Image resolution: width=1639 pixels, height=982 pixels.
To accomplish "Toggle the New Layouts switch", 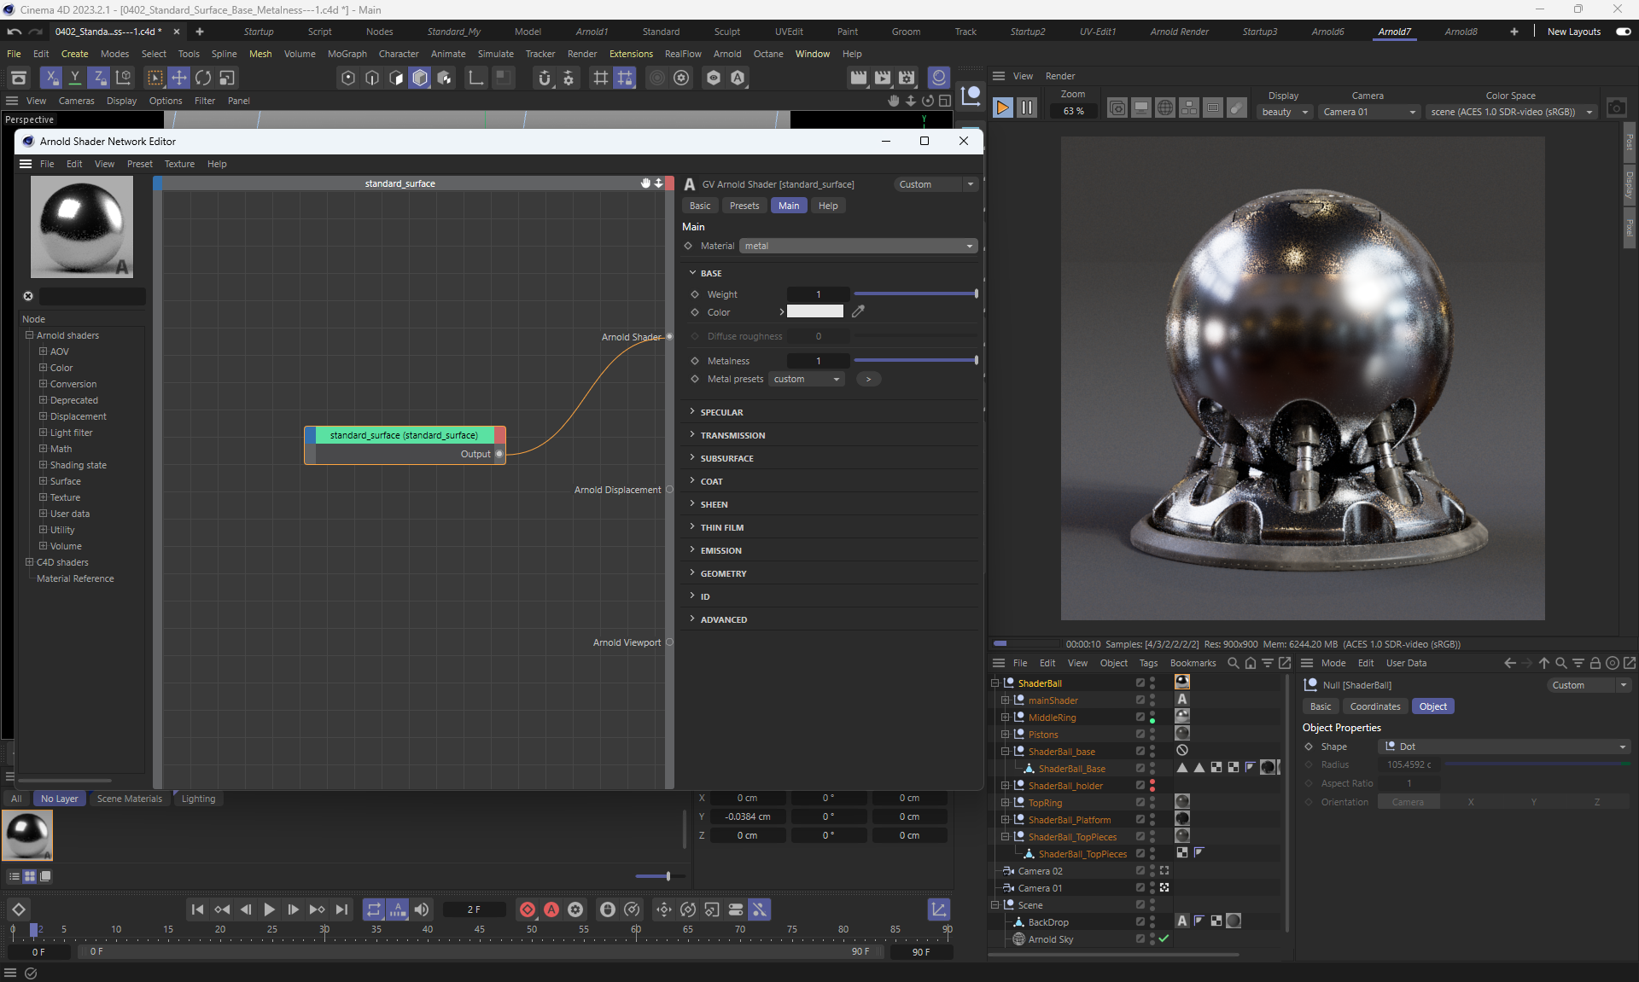I will (x=1623, y=32).
